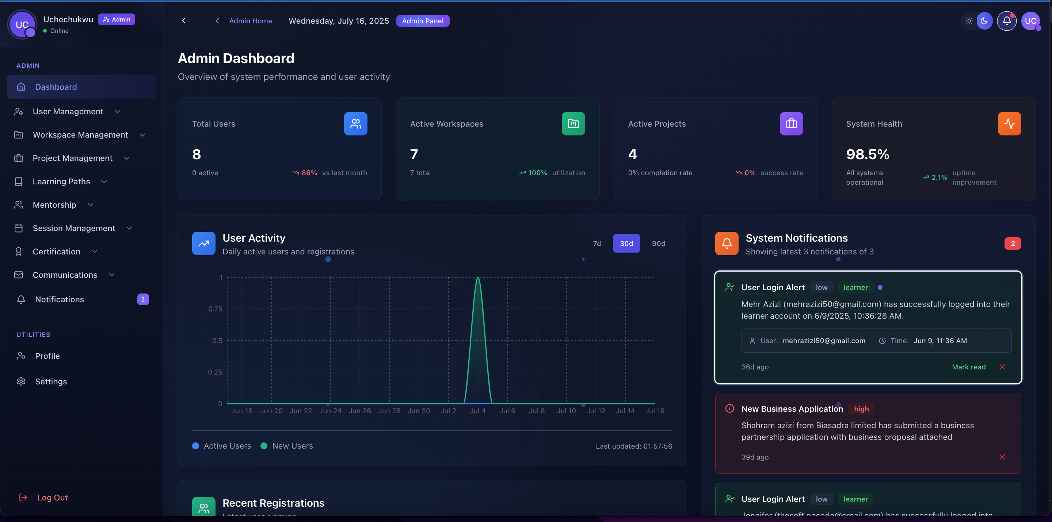
Task: Click the Active Projects briefcase icon
Action: (x=791, y=124)
